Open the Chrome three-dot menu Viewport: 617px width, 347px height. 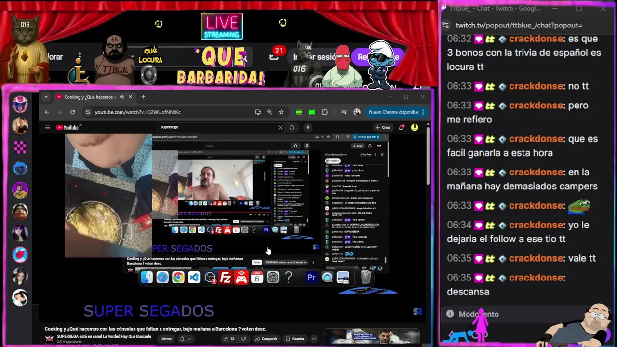(x=423, y=112)
